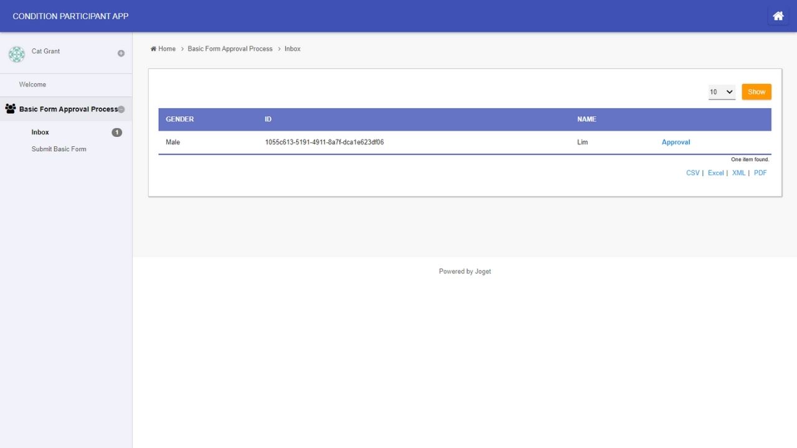Open Submit Basic Form in sidebar

point(59,149)
